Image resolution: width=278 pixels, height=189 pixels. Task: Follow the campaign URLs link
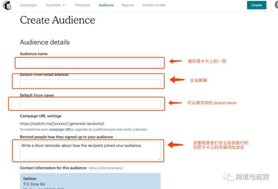[x=61, y=129]
